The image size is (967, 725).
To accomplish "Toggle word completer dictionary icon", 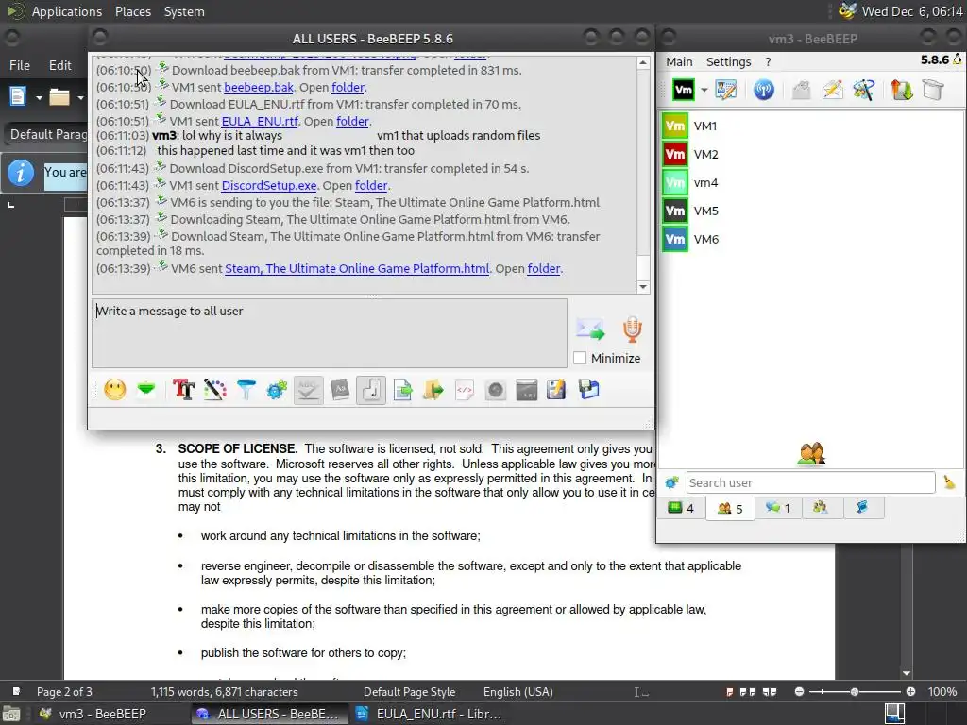I will point(340,390).
